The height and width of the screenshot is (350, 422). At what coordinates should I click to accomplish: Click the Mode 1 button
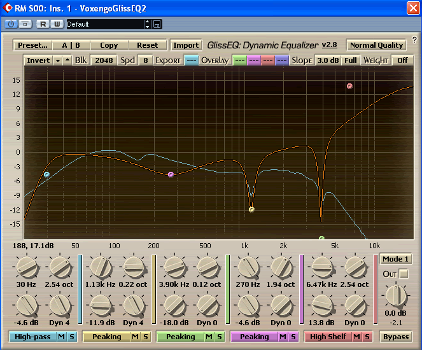(x=395, y=259)
